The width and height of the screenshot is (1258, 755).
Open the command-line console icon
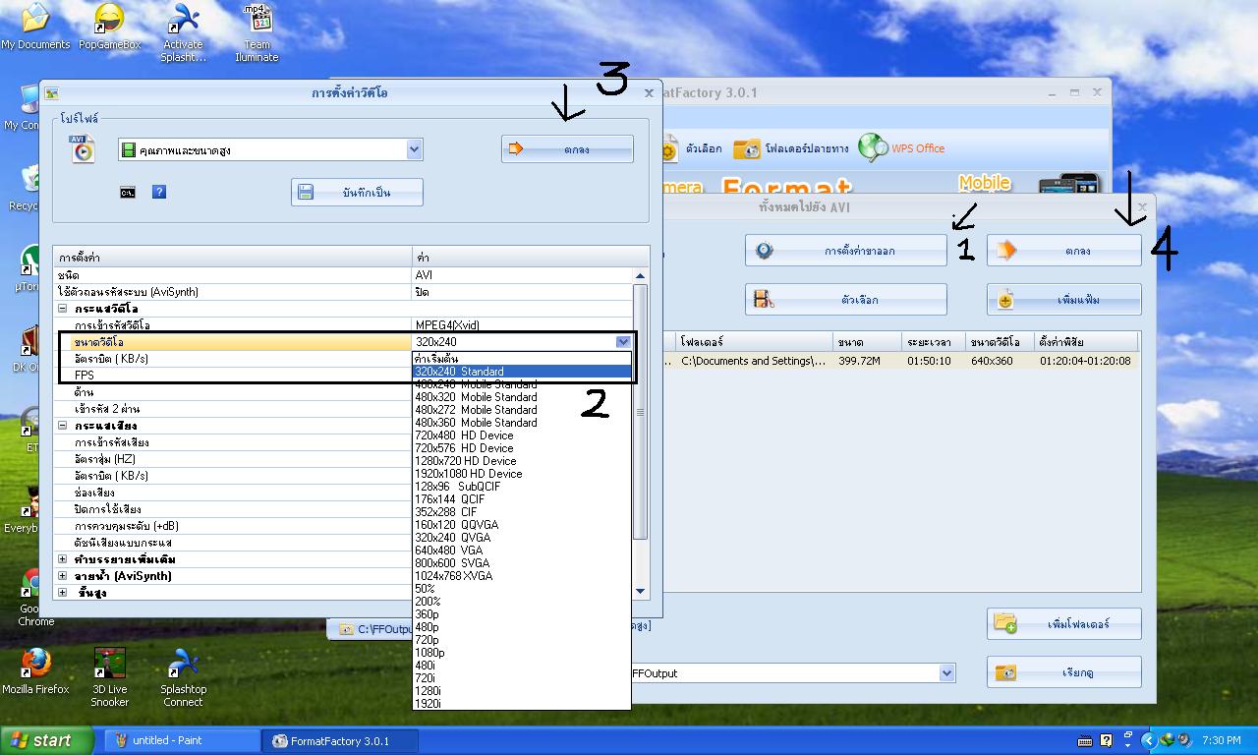click(128, 193)
